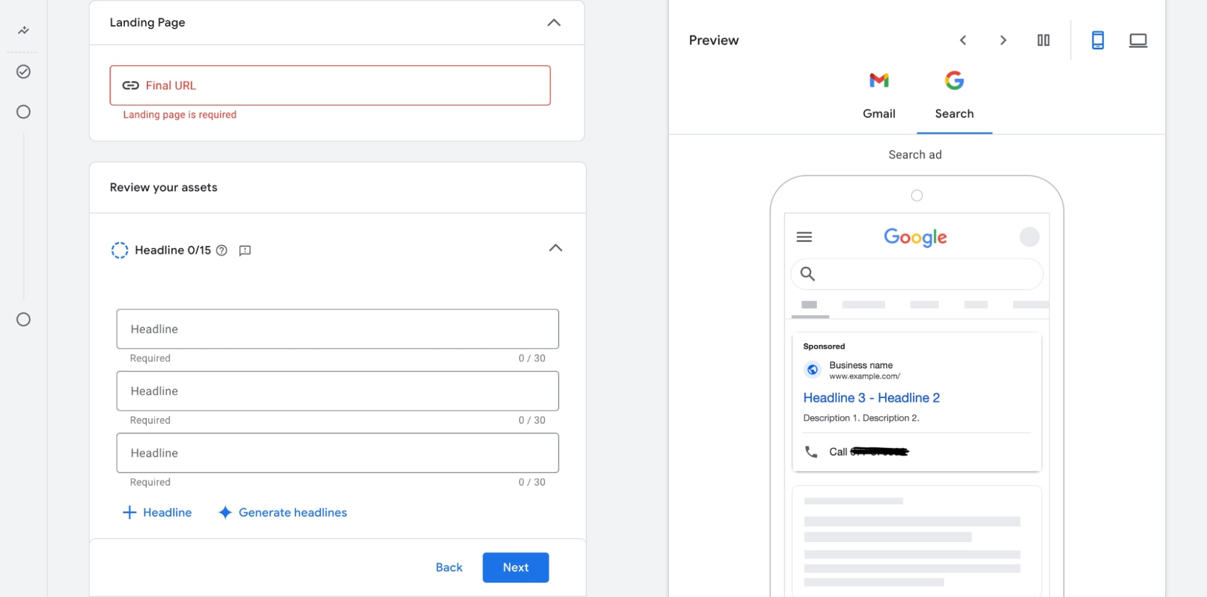Go to next preview arrow
Viewport: 1207px width, 597px height.
[x=1003, y=40]
